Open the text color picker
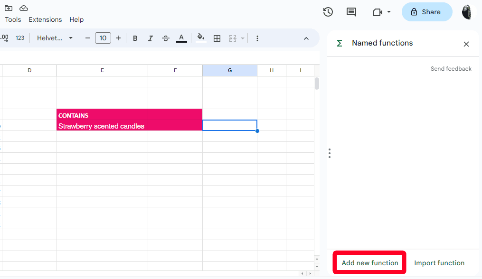Screen dimensions: 482x279 click(x=181, y=38)
